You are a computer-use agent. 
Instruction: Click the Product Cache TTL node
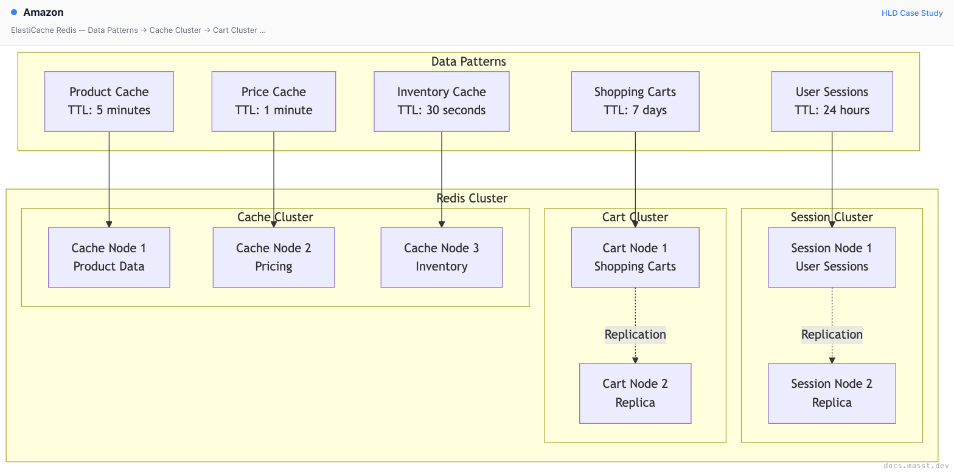[x=109, y=102]
